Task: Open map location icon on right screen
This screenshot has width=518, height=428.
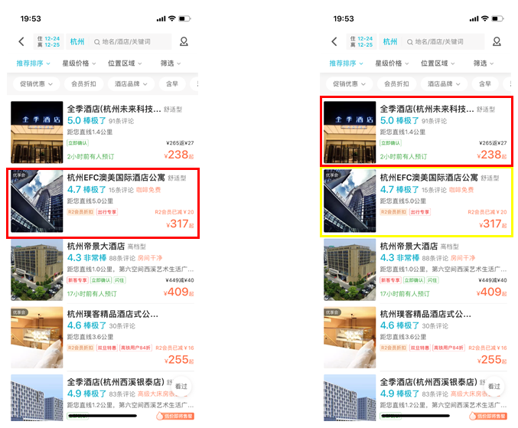Action: tap(497, 41)
